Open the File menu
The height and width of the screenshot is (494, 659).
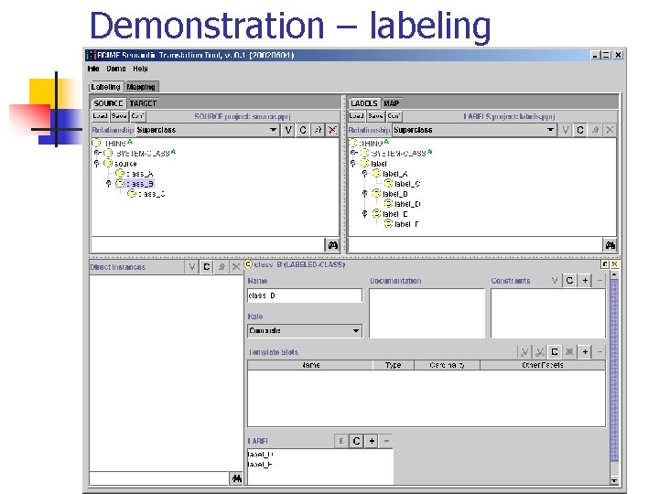(x=93, y=69)
